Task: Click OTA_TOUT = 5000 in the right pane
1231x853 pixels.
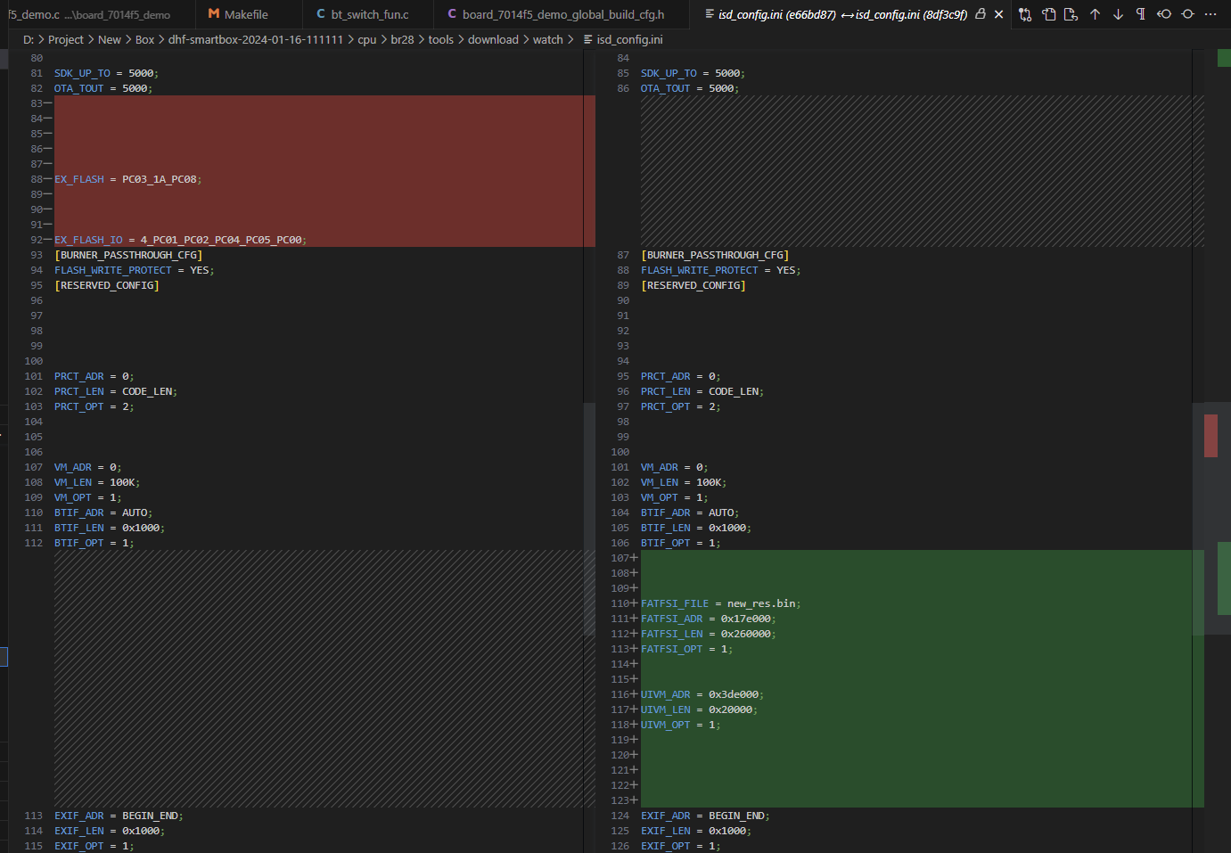Action: click(690, 88)
